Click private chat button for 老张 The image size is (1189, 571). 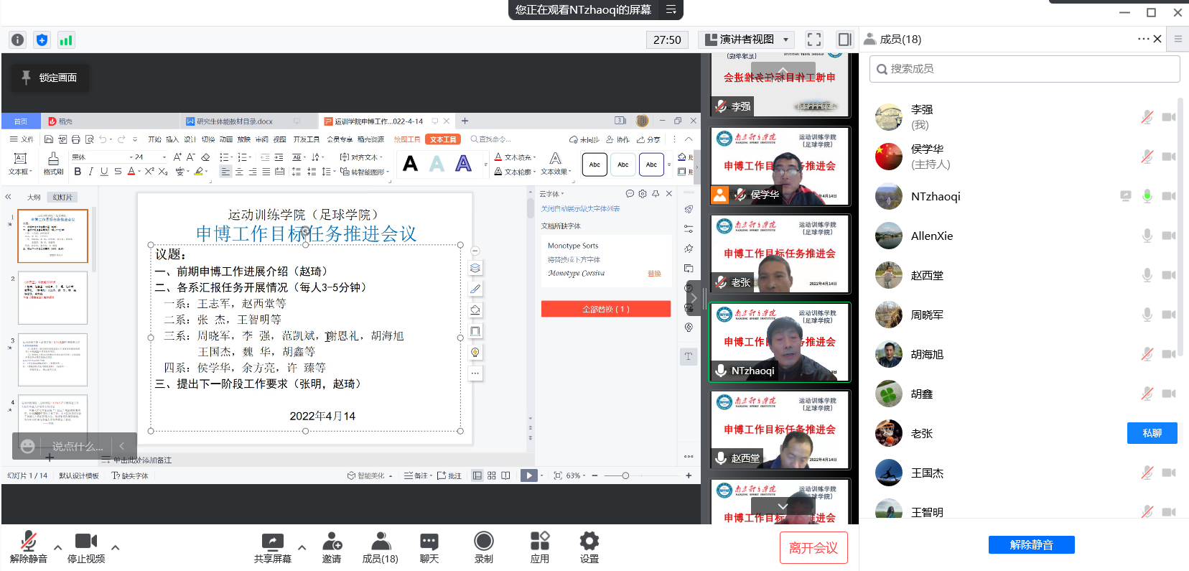click(1152, 433)
